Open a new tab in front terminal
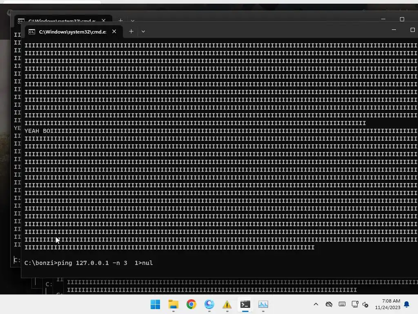 point(131,31)
